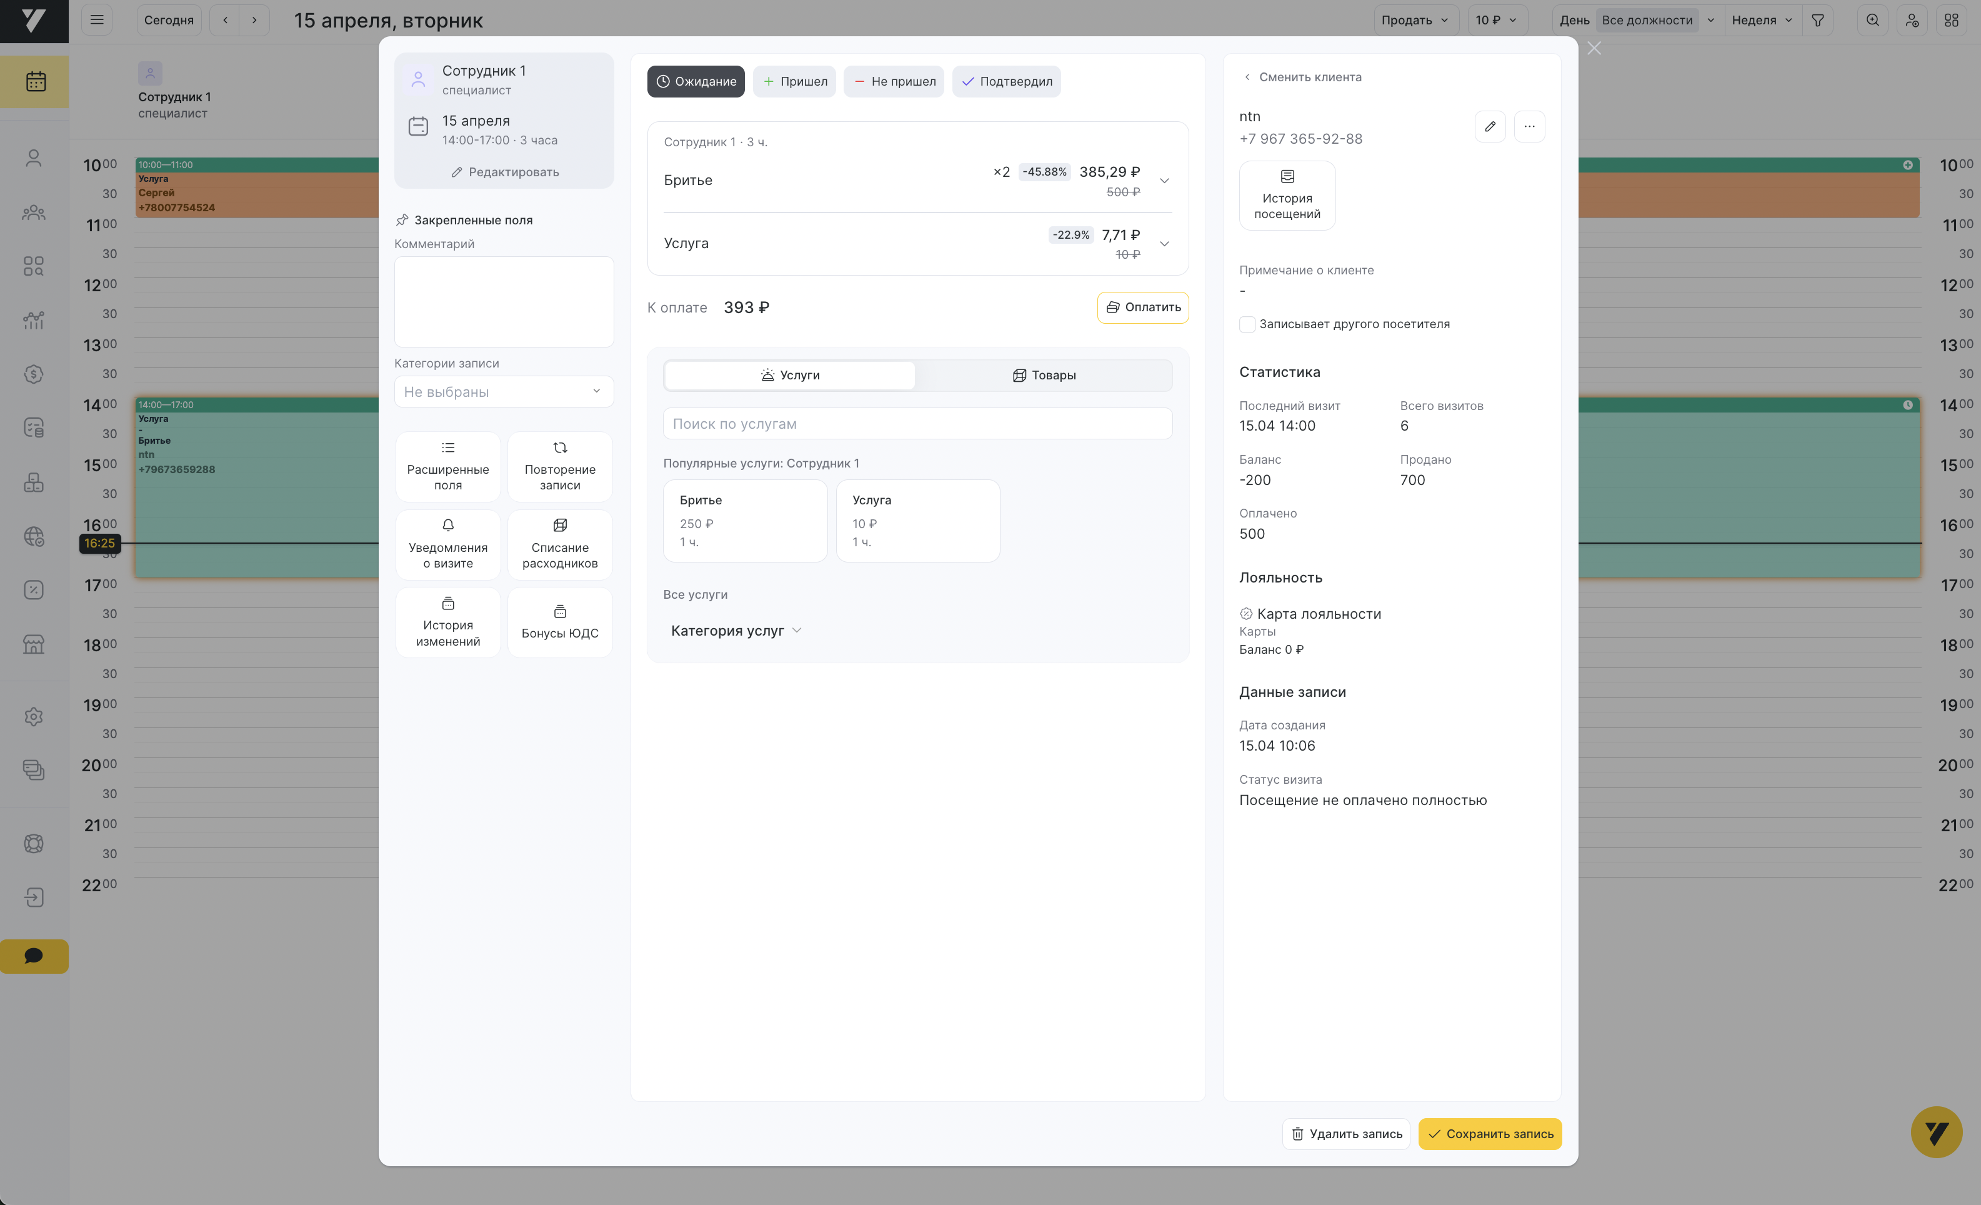Open Повторение записи tile
The width and height of the screenshot is (1981, 1205).
[559, 466]
